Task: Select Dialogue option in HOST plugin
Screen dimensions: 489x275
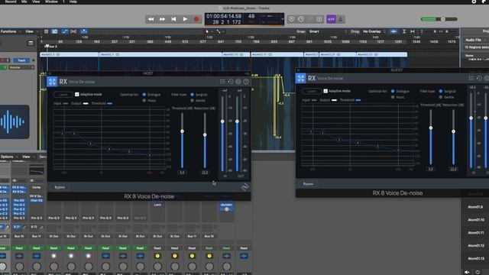Action: pyautogui.click(x=144, y=95)
